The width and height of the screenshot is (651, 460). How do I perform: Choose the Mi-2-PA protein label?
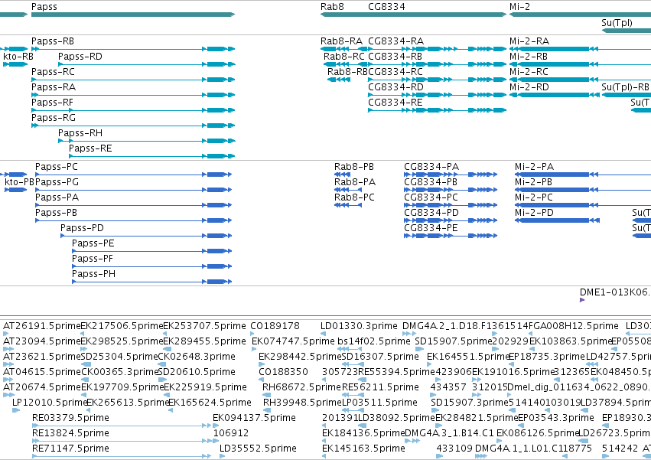(534, 167)
